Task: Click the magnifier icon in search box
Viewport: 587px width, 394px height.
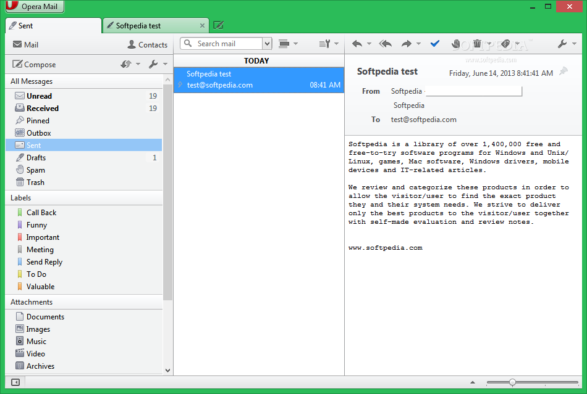Action: (188, 43)
